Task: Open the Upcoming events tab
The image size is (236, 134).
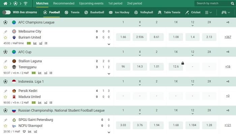Action: coord(91,3)
